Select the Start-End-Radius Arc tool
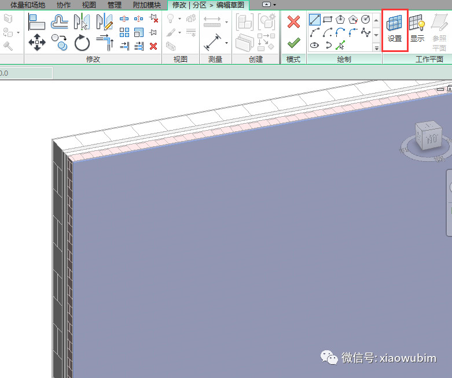This screenshot has height=378, width=452. click(x=315, y=32)
